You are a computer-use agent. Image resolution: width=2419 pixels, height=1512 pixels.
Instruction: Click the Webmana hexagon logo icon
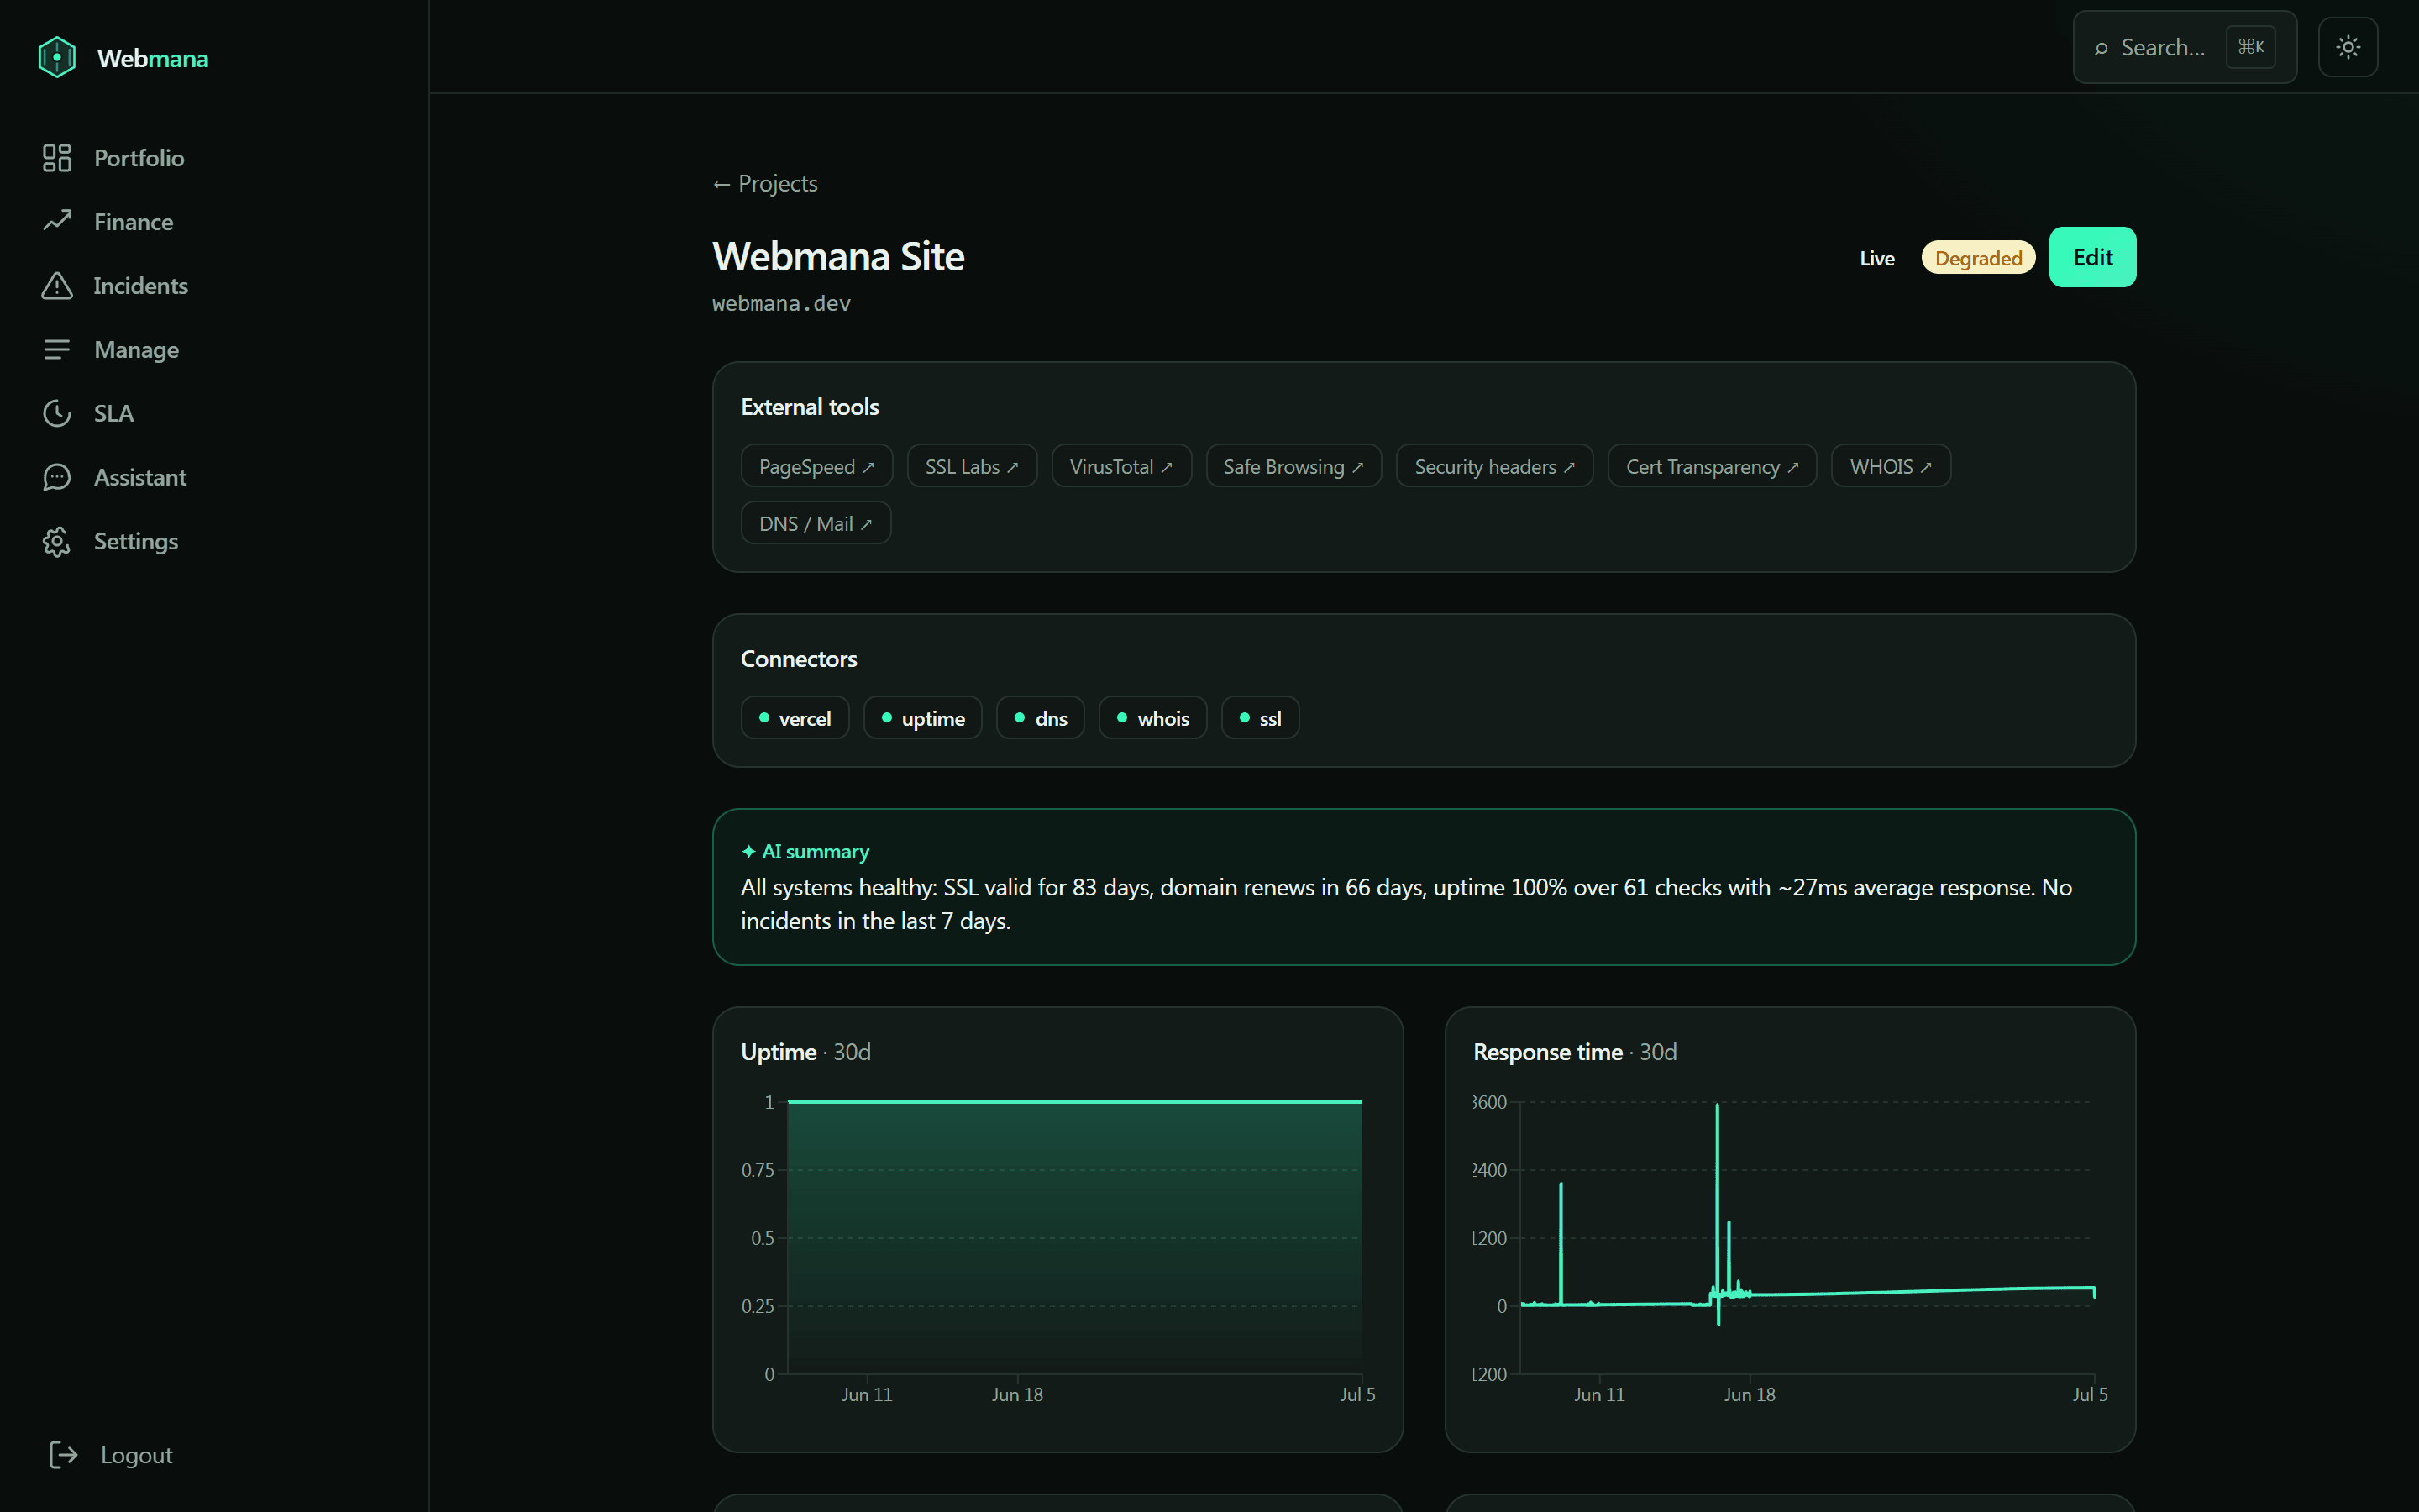coord(57,57)
